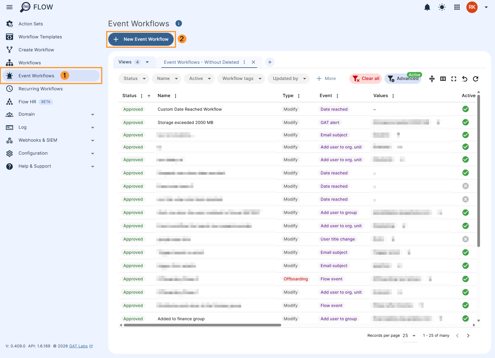495x358 pixels.
Task: Disable Active toggle for Storage exceeded 2000 MB
Action: [465, 122]
